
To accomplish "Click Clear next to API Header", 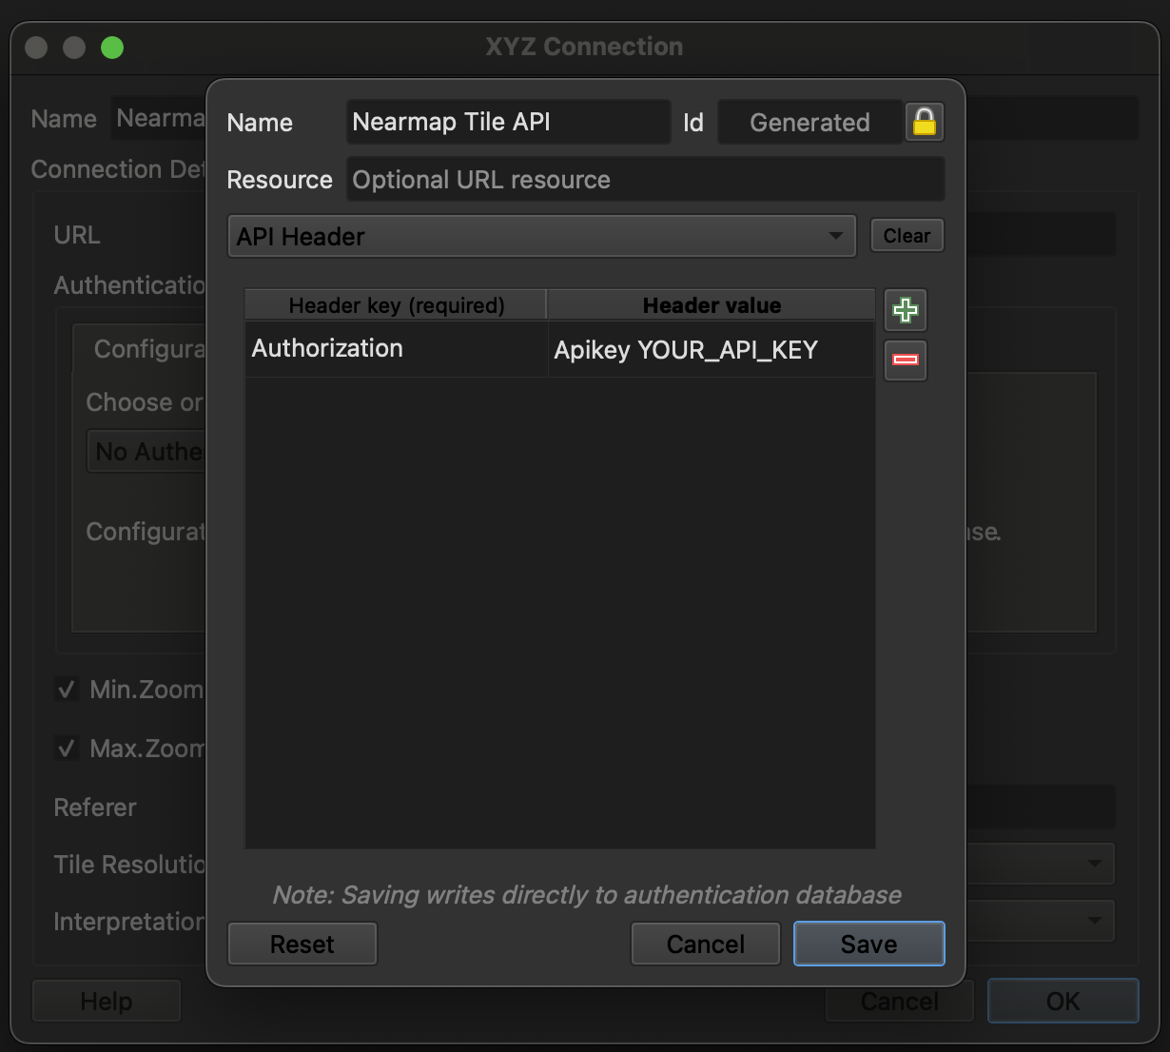I will [906, 235].
